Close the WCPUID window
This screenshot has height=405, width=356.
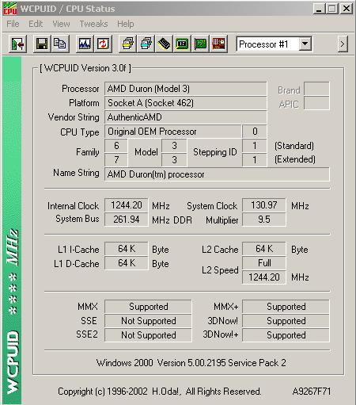pyautogui.click(x=347, y=9)
